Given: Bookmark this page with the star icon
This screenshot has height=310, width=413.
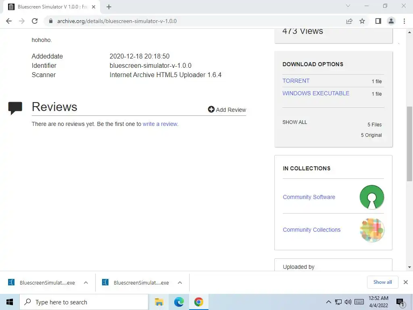Looking at the screenshot, I should (x=362, y=21).
